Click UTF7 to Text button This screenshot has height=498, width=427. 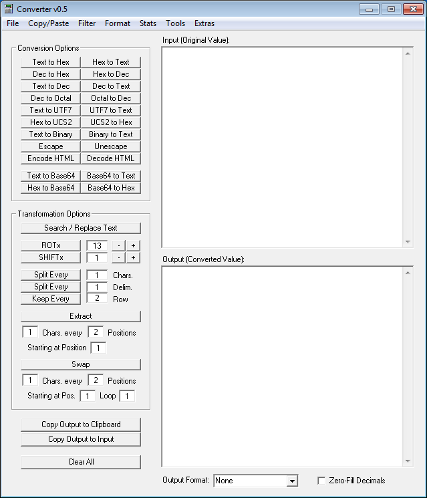point(111,110)
